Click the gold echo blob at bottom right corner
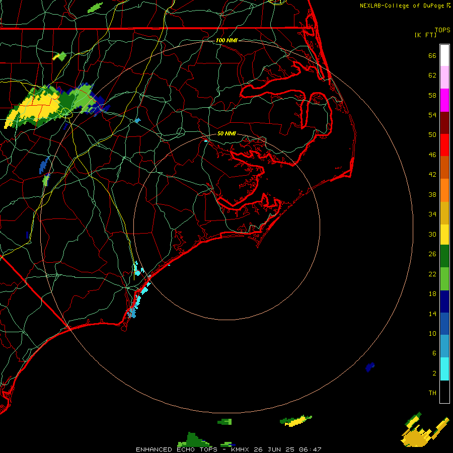The width and height of the screenshot is (453, 453). click(416, 437)
